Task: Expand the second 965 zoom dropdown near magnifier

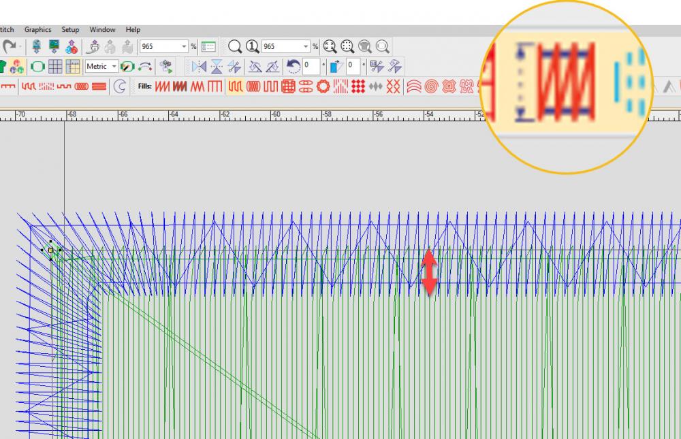Action: pos(306,46)
